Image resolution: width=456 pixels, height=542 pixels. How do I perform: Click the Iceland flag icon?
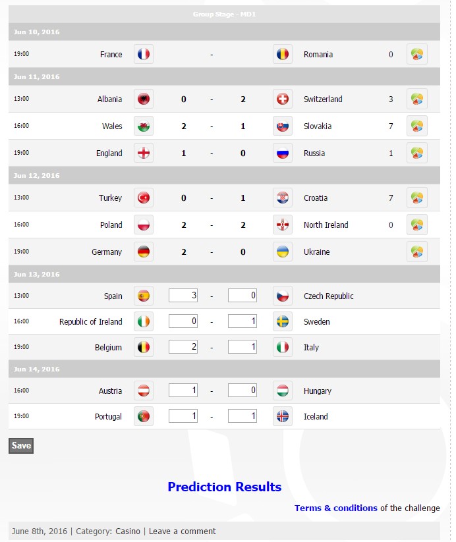[x=282, y=416]
